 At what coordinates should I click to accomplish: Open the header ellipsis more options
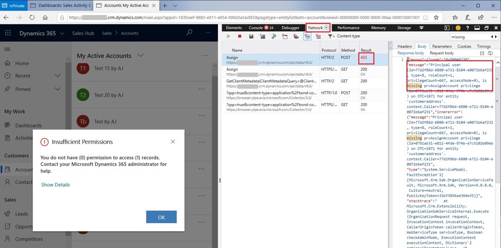click(x=208, y=32)
